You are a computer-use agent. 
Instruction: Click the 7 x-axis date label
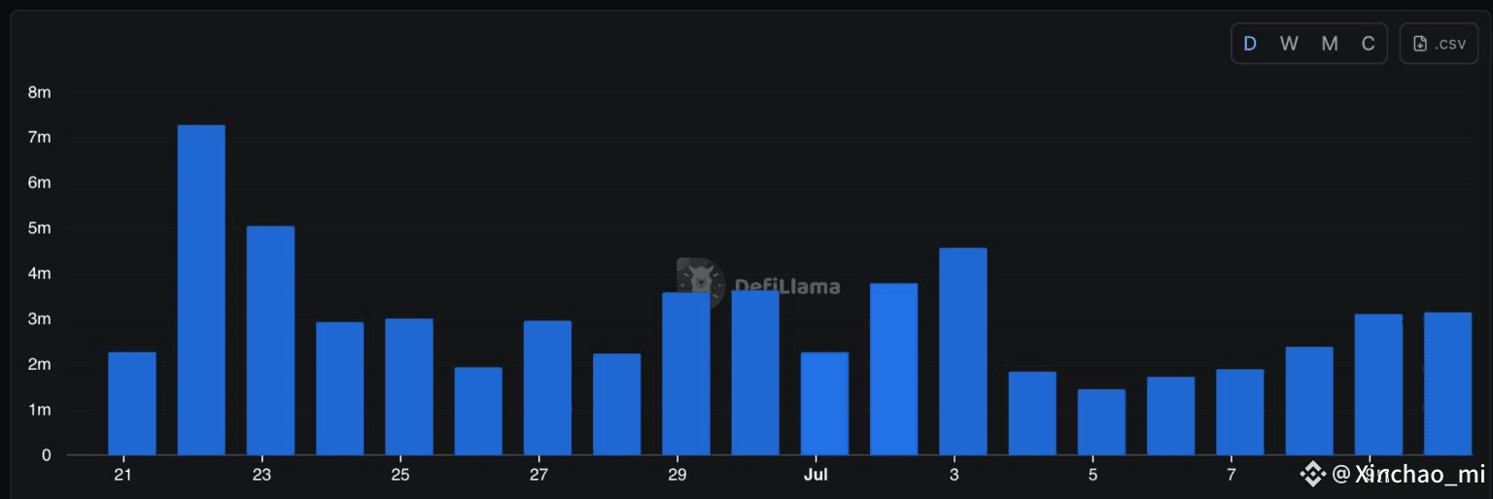point(1232,475)
